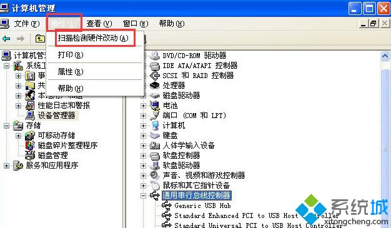This screenshot has width=391, height=228.
Task: Select 属性(R) in the open menu
Action: [x=71, y=72]
